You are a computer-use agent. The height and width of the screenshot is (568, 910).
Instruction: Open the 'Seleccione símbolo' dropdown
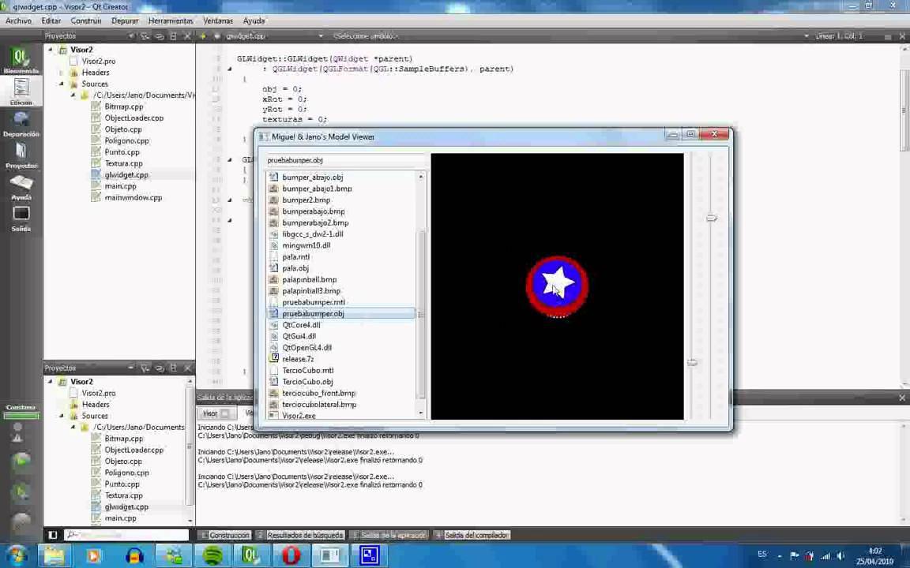click(570, 36)
